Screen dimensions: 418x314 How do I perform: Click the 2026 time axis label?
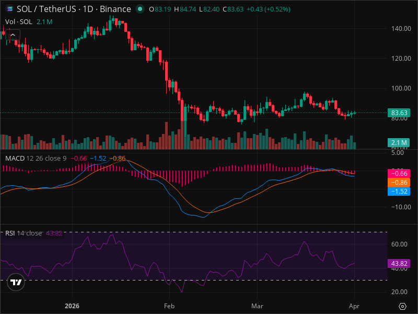click(72, 306)
